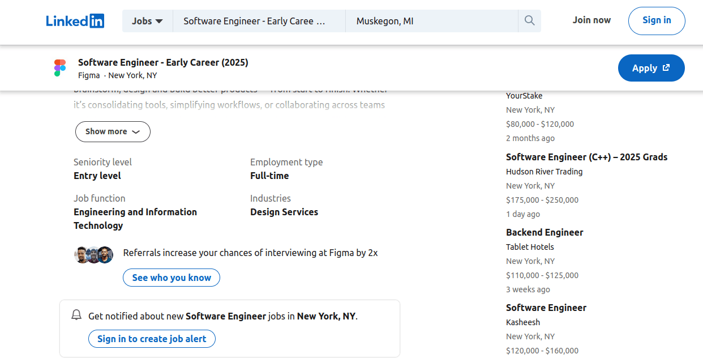
Task: Click the $110,000 - $125,000 salary text
Action: click(542, 275)
